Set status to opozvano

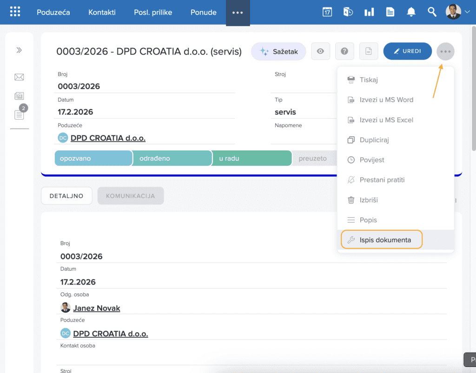(x=93, y=158)
